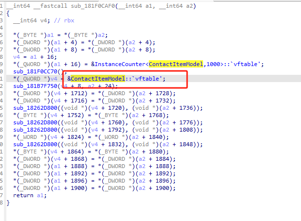Image resolution: width=301 pixels, height=221 pixels.
Task: Click offset 1896 in the a1 + 1896 expression
Action: 78,181
